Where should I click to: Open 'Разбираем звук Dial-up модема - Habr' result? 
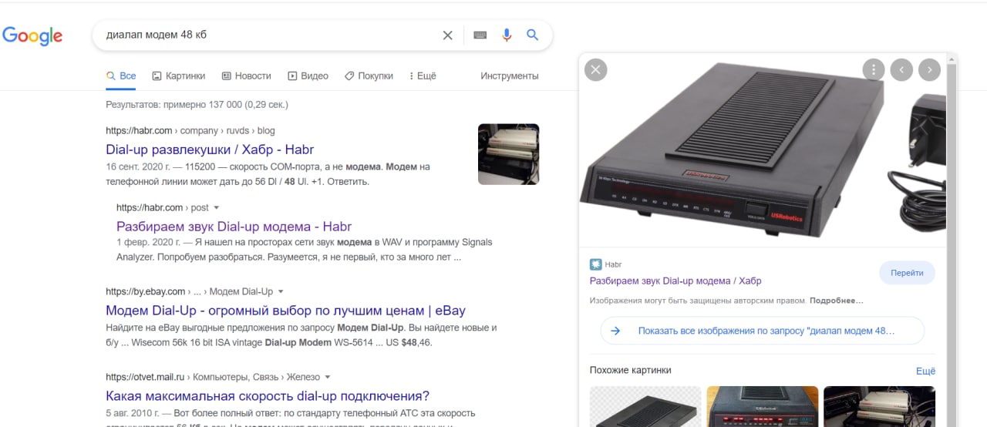(x=234, y=227)
